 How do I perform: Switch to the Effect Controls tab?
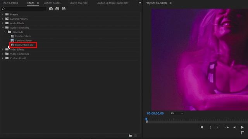pos(10,3)
